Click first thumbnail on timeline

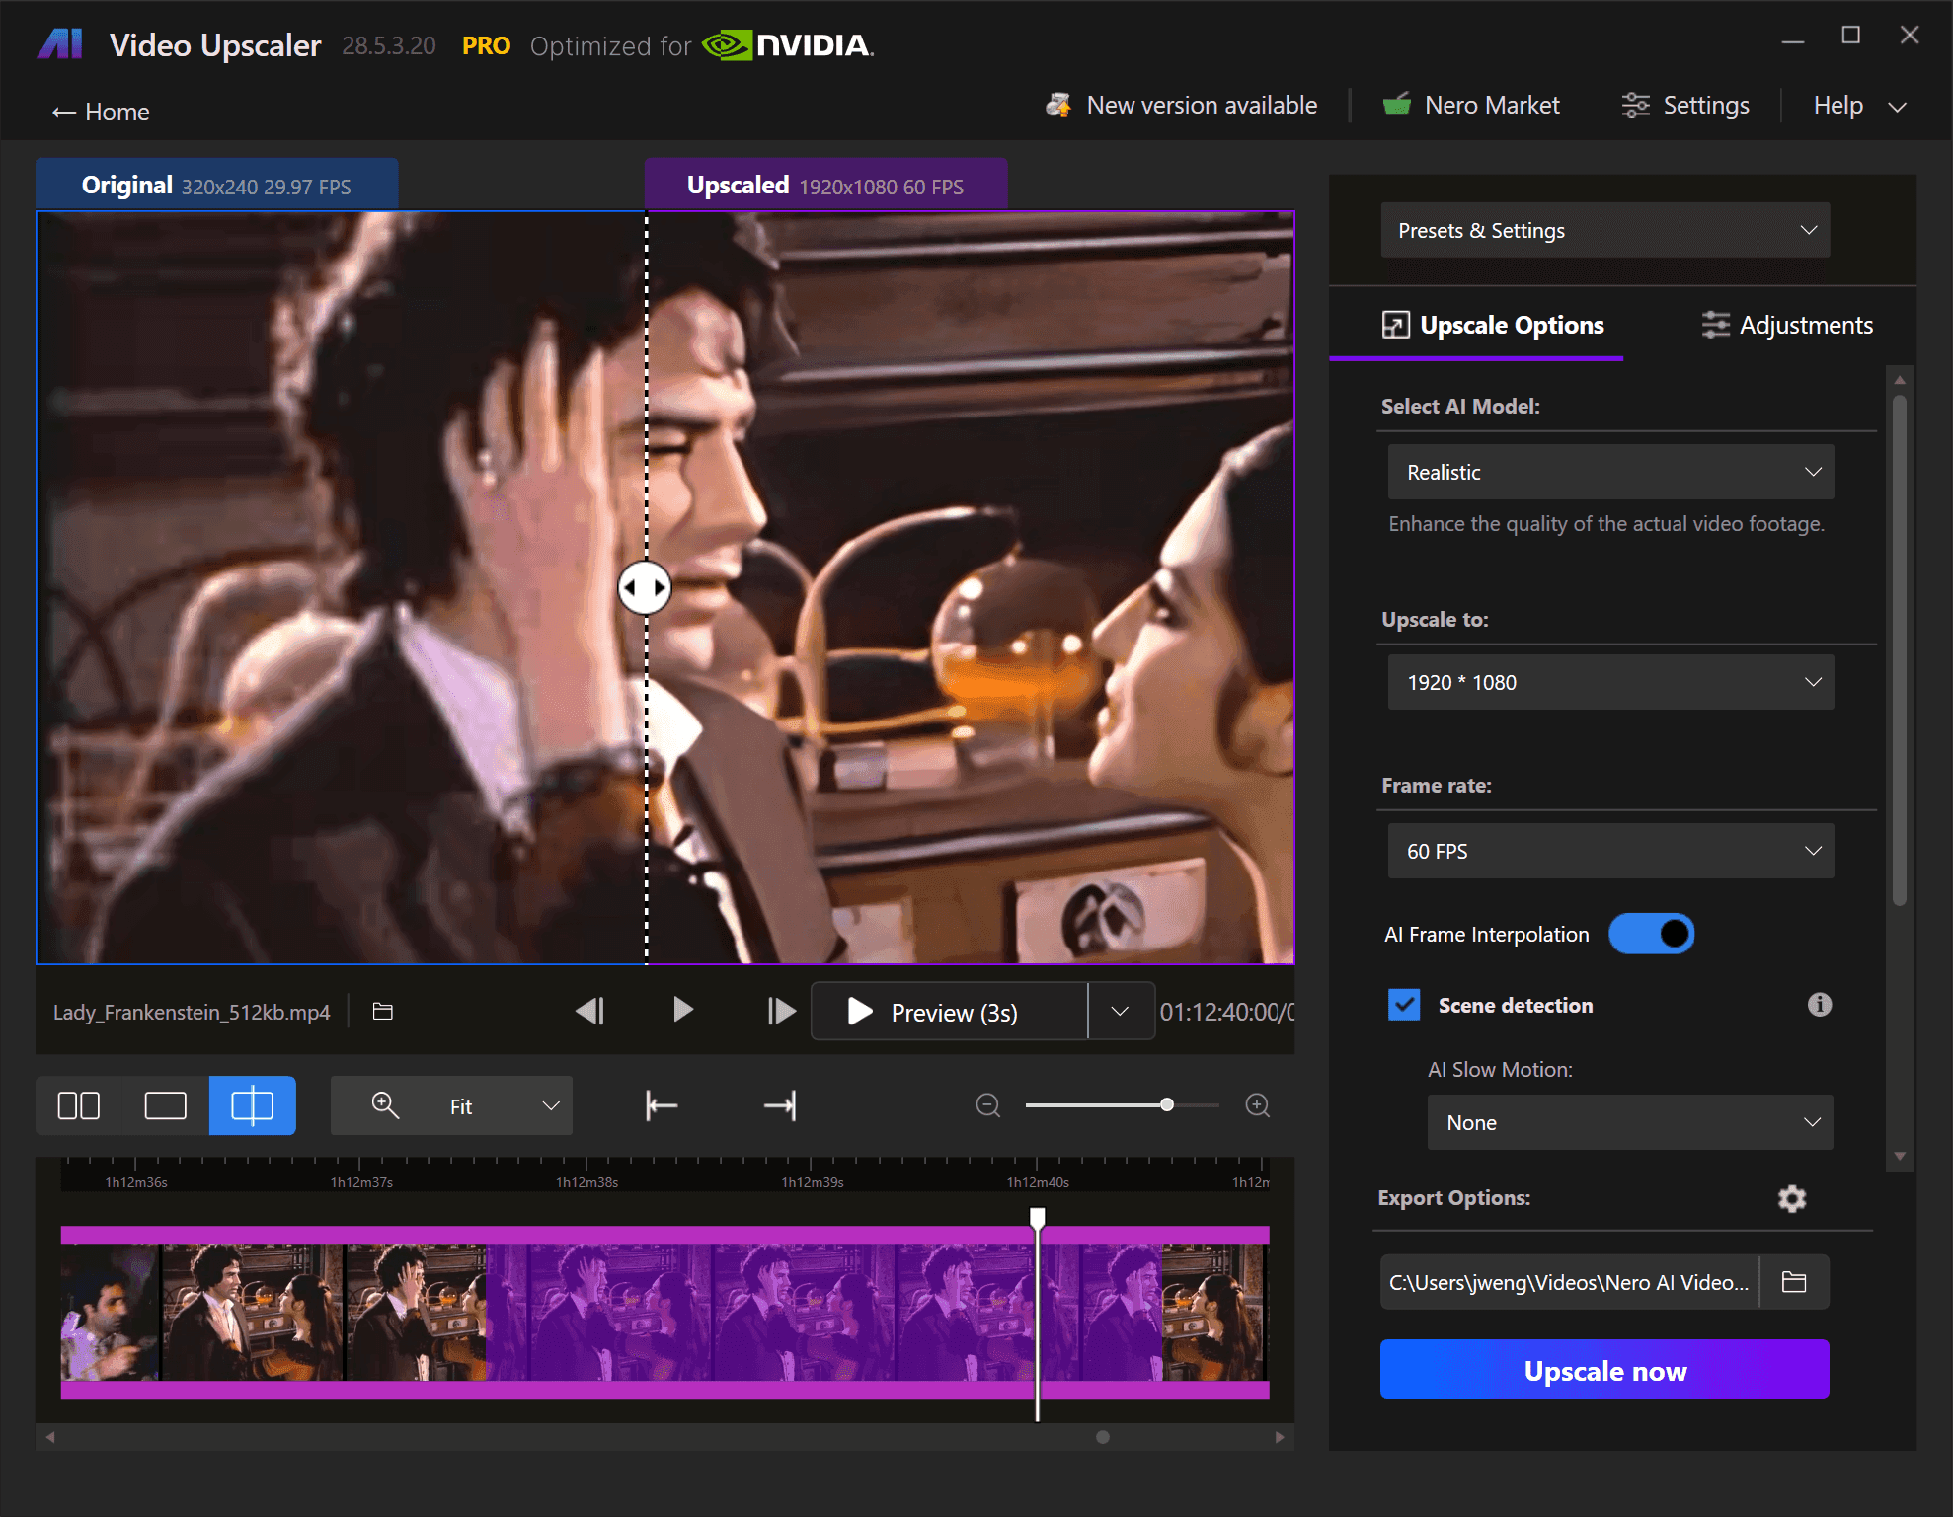pos(110,1312)
